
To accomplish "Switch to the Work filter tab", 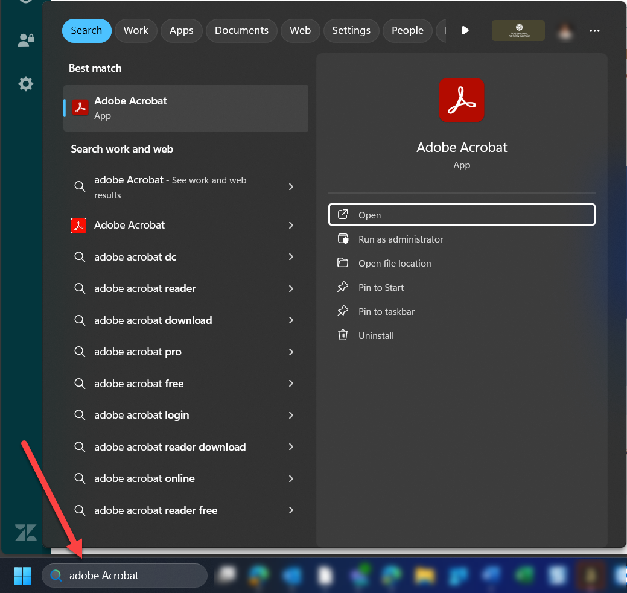I will pyautogui.click(x=136, y=30).
